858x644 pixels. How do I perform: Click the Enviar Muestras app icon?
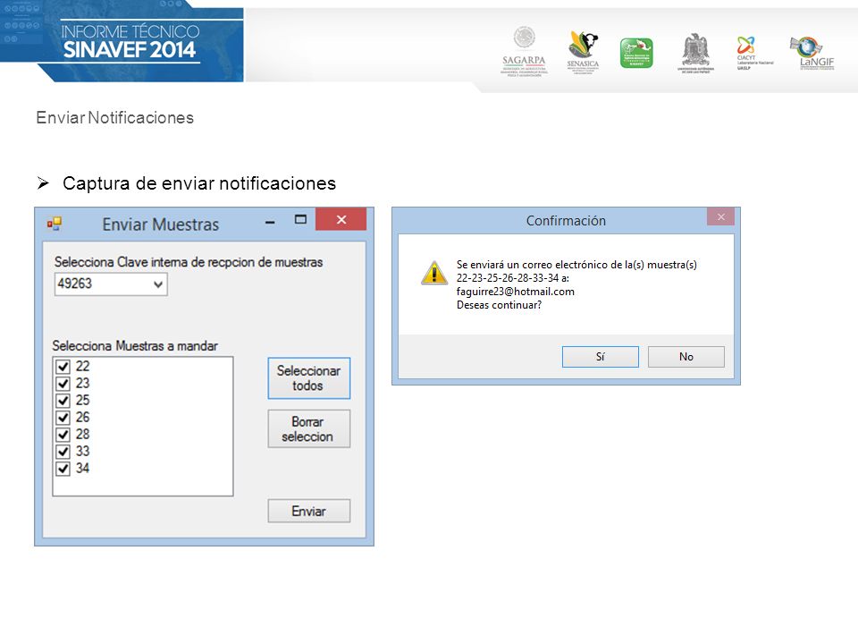[55, 224]
